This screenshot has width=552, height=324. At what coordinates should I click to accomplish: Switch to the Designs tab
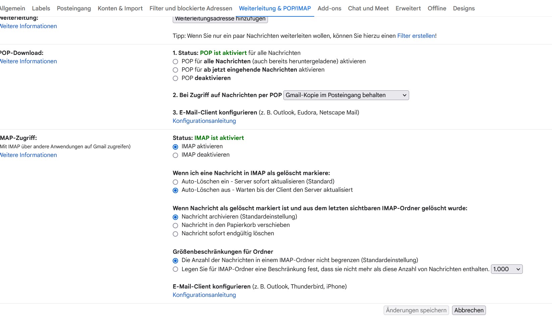tap(464, 8)
